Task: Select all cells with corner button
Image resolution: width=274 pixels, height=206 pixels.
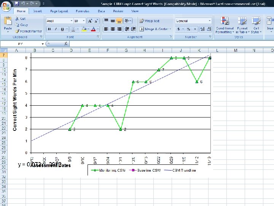Action: coord(4,50)
